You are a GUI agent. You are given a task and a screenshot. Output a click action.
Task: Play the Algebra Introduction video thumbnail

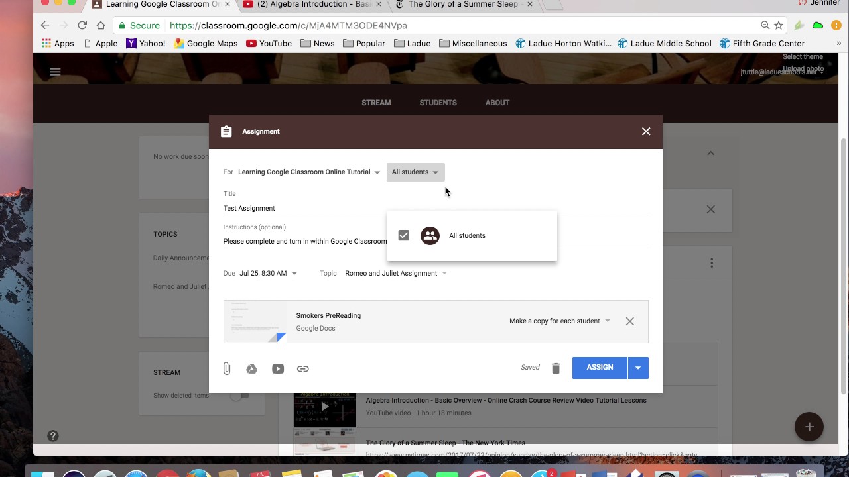pyautogui.click(x=325, y=406)
